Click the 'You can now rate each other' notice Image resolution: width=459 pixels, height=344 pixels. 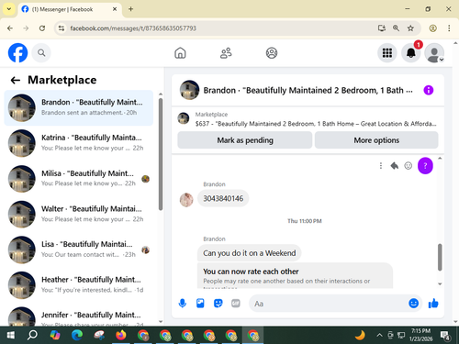pos(295,275)
